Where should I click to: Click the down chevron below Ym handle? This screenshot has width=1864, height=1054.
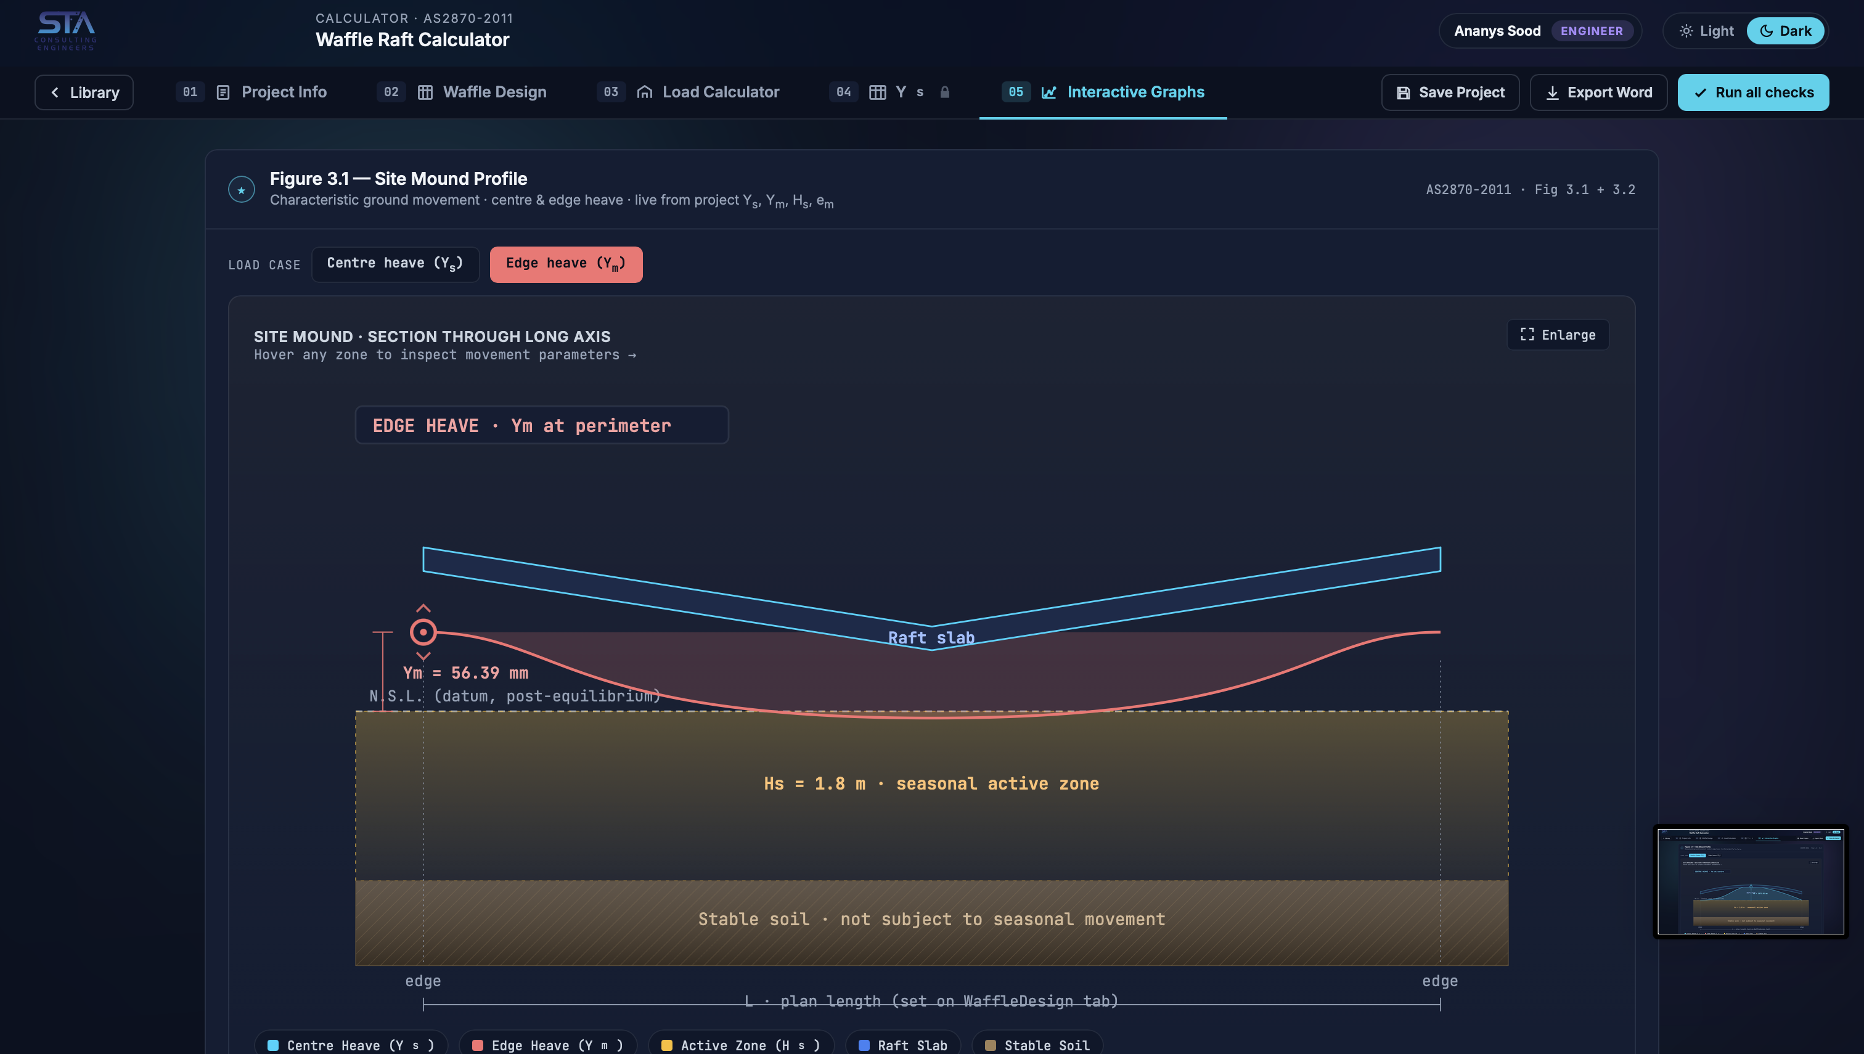tap(423, 656)
